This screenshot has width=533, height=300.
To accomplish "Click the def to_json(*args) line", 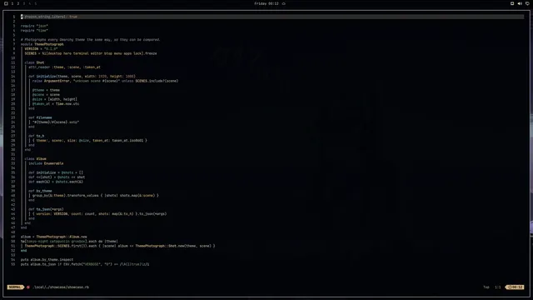I will (x=46, y=209).
